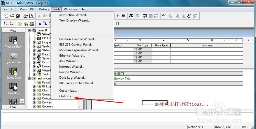Click the Copy icon in toolbar
This screenshot has height=129, width=256.
(x=45, y=16)
